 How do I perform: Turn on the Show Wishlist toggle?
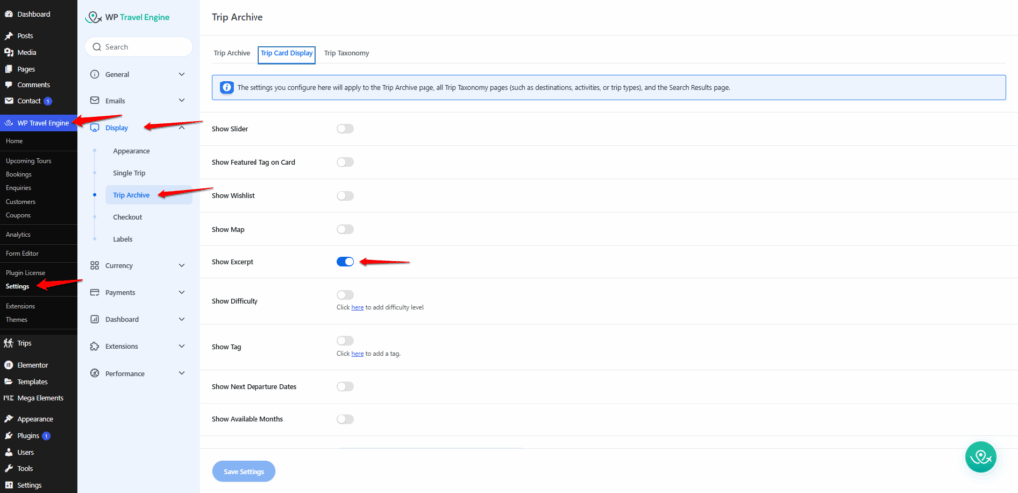point(345,195)
